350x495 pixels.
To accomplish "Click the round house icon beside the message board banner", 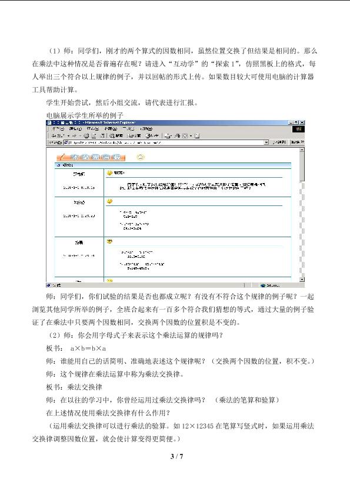I will pos(141,157).
